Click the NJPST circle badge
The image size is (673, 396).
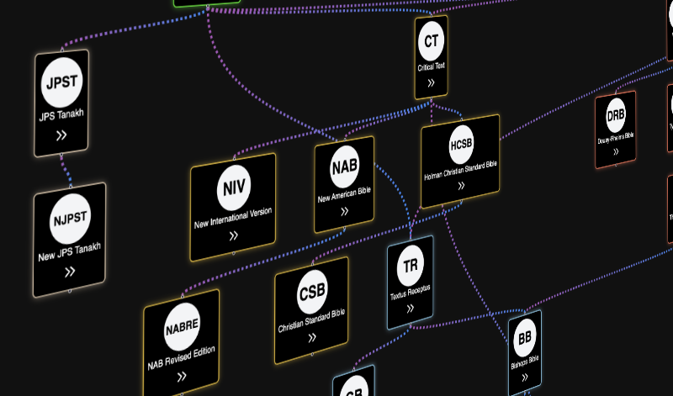point(70,219)
